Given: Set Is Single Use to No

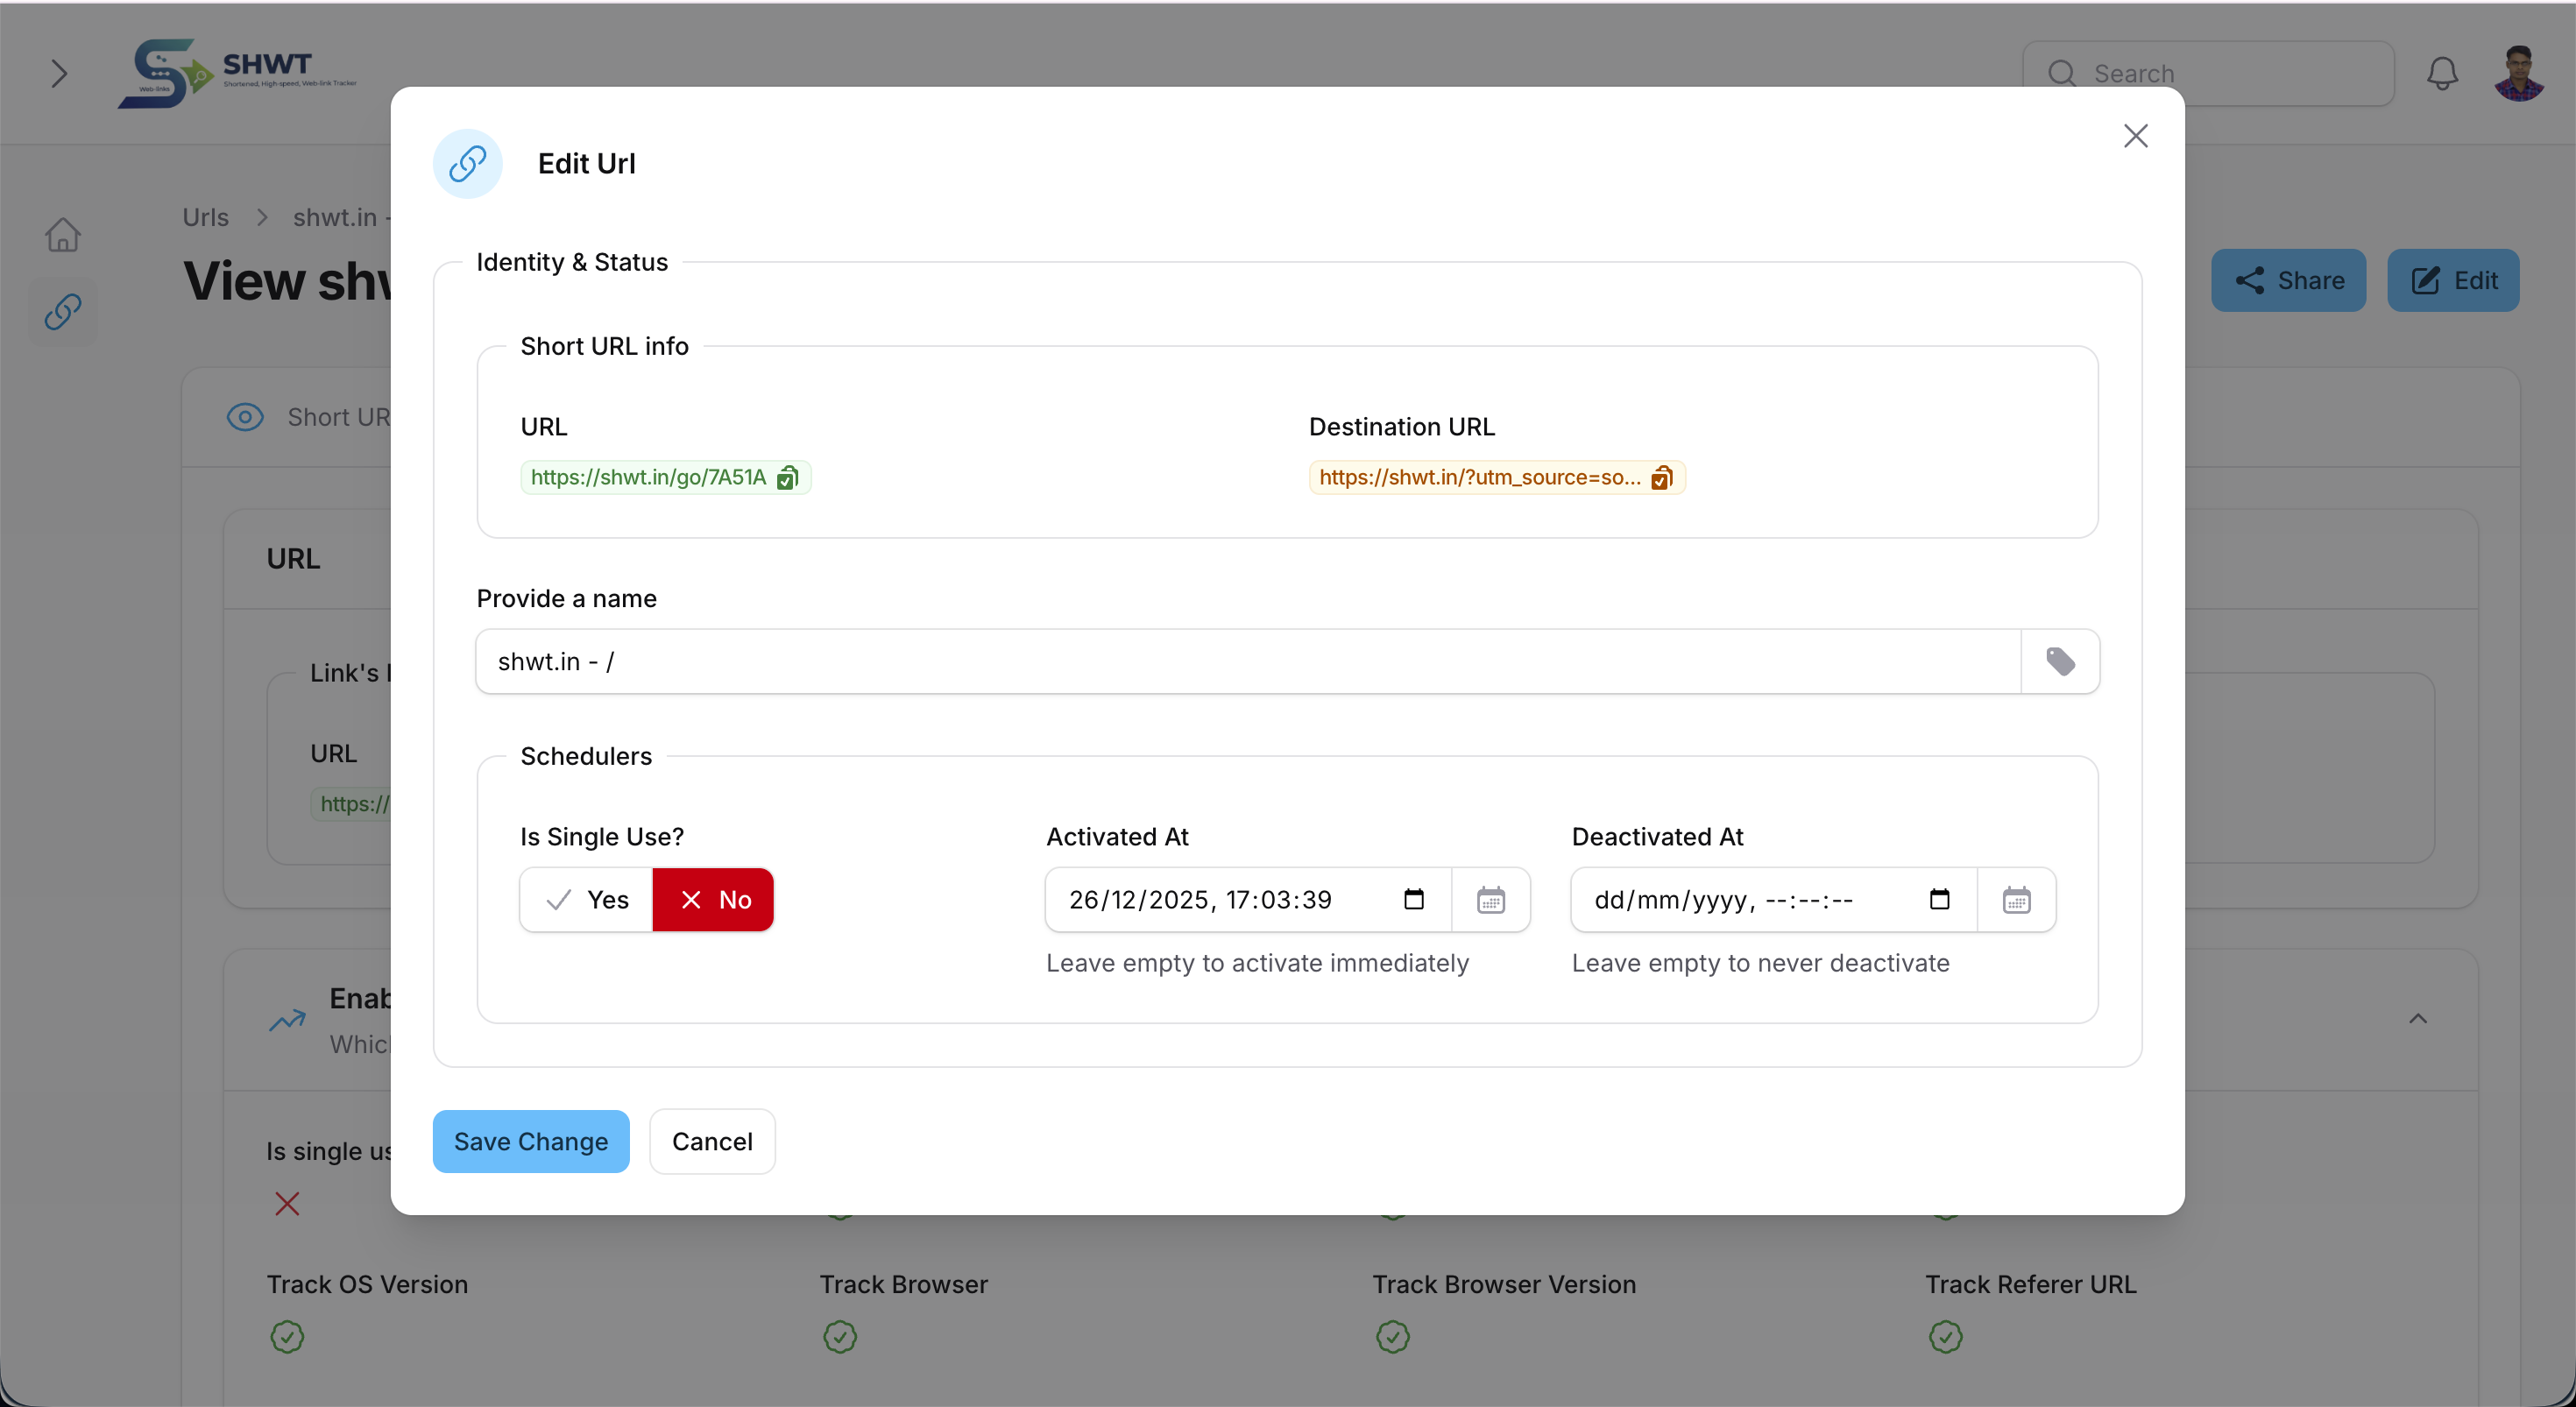Looking at the screenshot, I should coord(713,900).
